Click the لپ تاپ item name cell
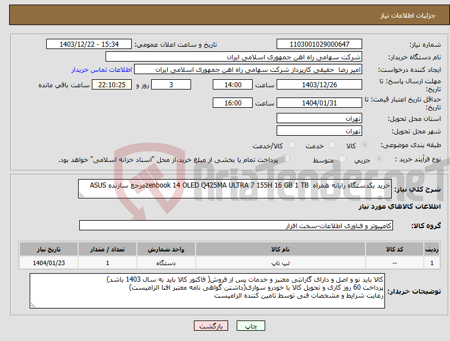The image size is (450, 341). pos(281,263)
